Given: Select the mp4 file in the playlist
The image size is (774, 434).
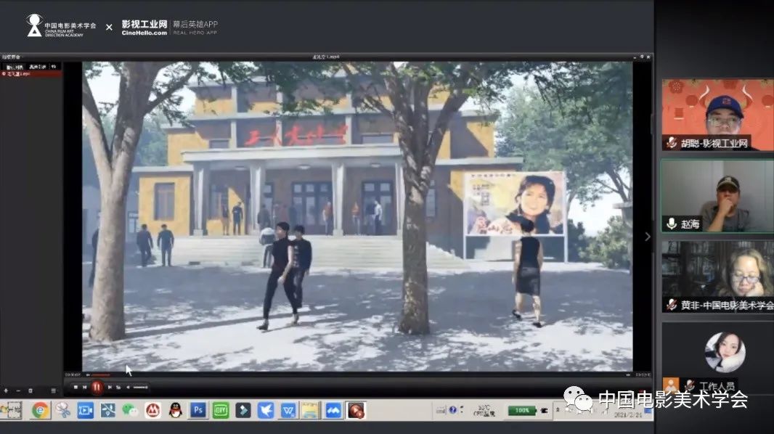Looking at the screenshot, I should [17, 74].
